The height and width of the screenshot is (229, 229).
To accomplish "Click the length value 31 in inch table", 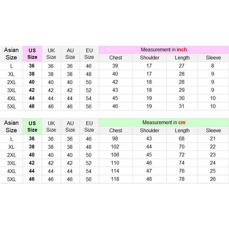I will [182, 106].
